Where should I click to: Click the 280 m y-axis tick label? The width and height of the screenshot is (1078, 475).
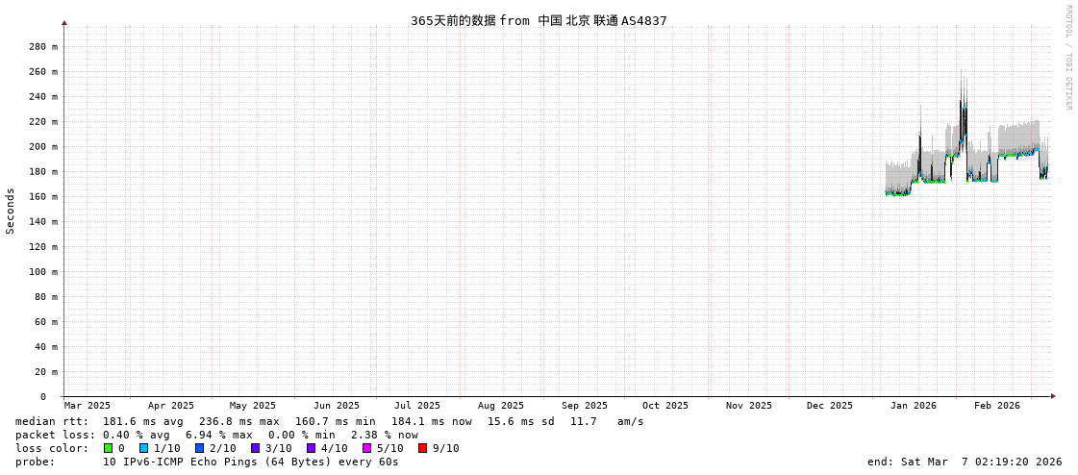(x=42, y=47)
